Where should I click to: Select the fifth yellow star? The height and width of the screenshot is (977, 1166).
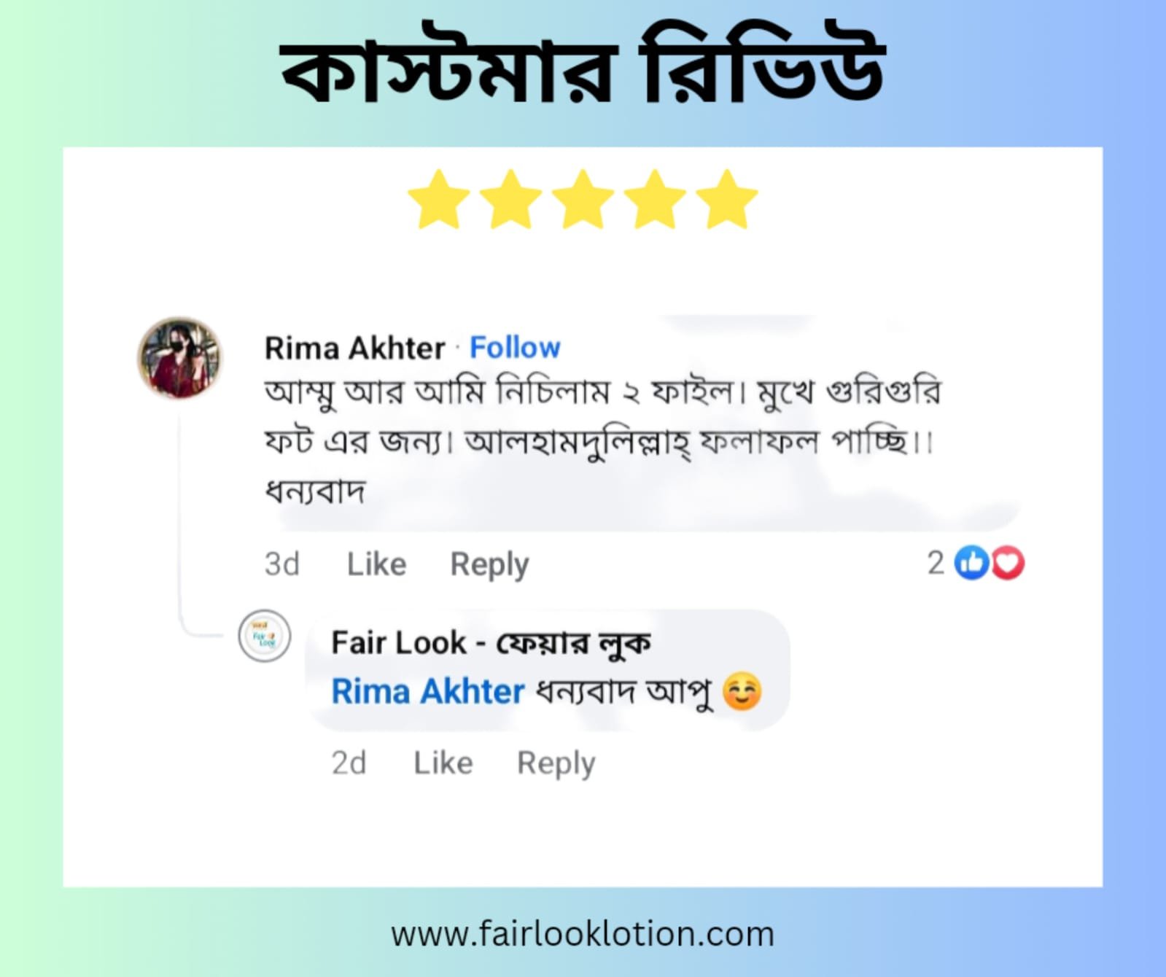coord(726,199)
